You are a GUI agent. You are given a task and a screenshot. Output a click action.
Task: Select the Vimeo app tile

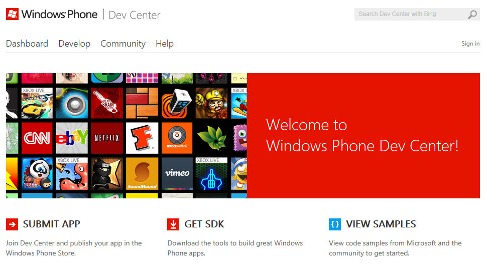(177, 174)
